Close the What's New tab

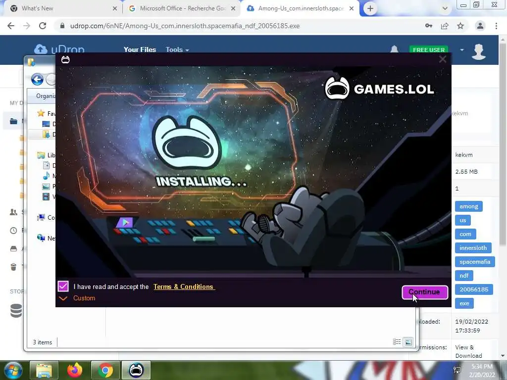tap(114, 9)
